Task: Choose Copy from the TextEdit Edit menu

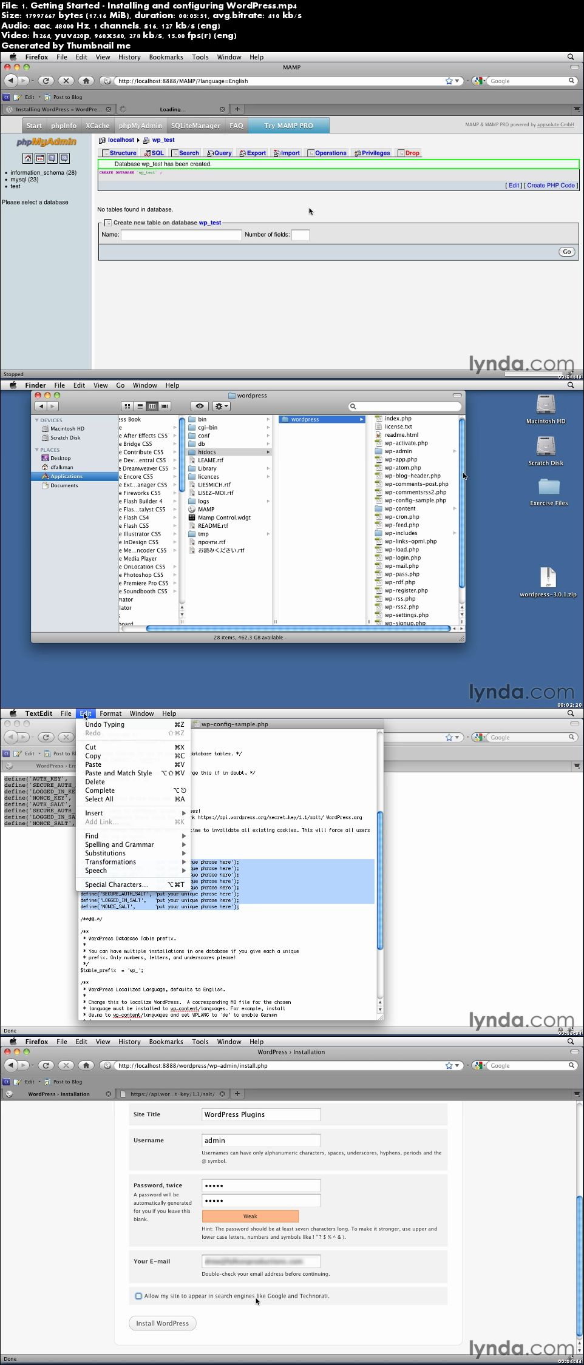Action: point(134,756)
